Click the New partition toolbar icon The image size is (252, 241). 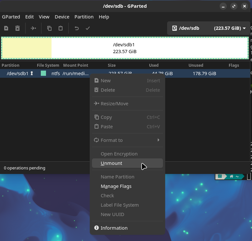tap(6, 28)
